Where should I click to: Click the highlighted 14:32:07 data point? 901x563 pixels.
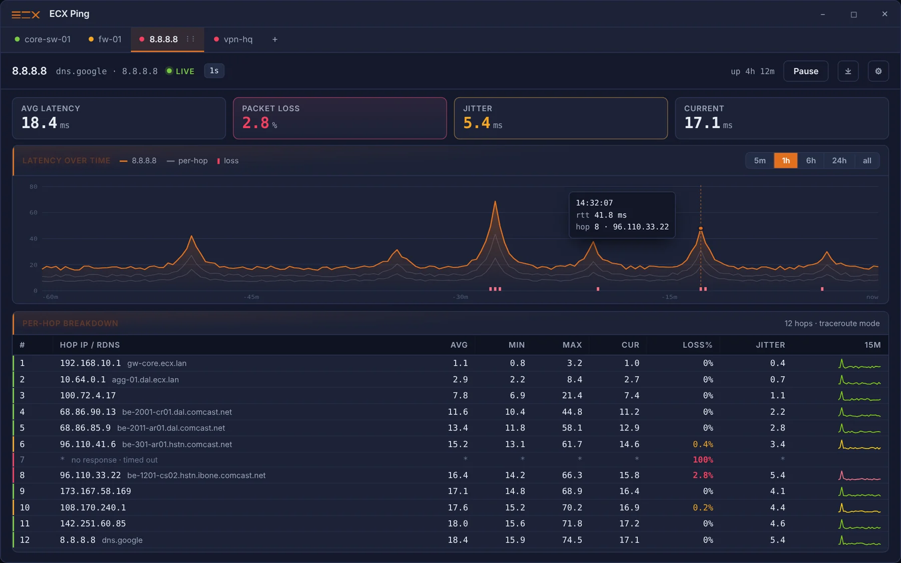(x=701, y=228)
